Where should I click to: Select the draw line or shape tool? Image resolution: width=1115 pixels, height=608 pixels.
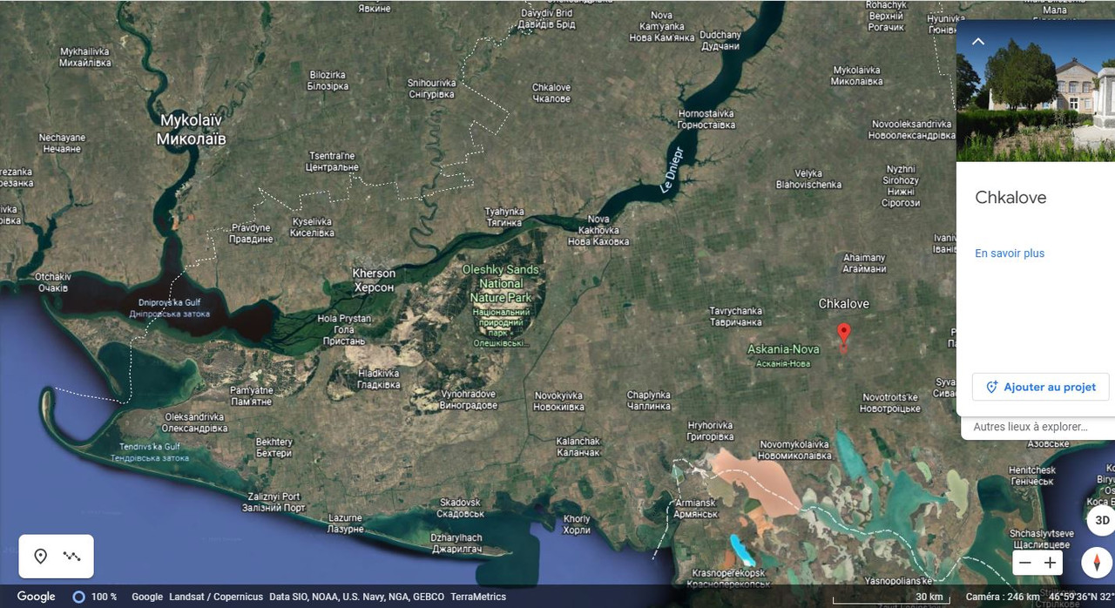pos(72,557)
